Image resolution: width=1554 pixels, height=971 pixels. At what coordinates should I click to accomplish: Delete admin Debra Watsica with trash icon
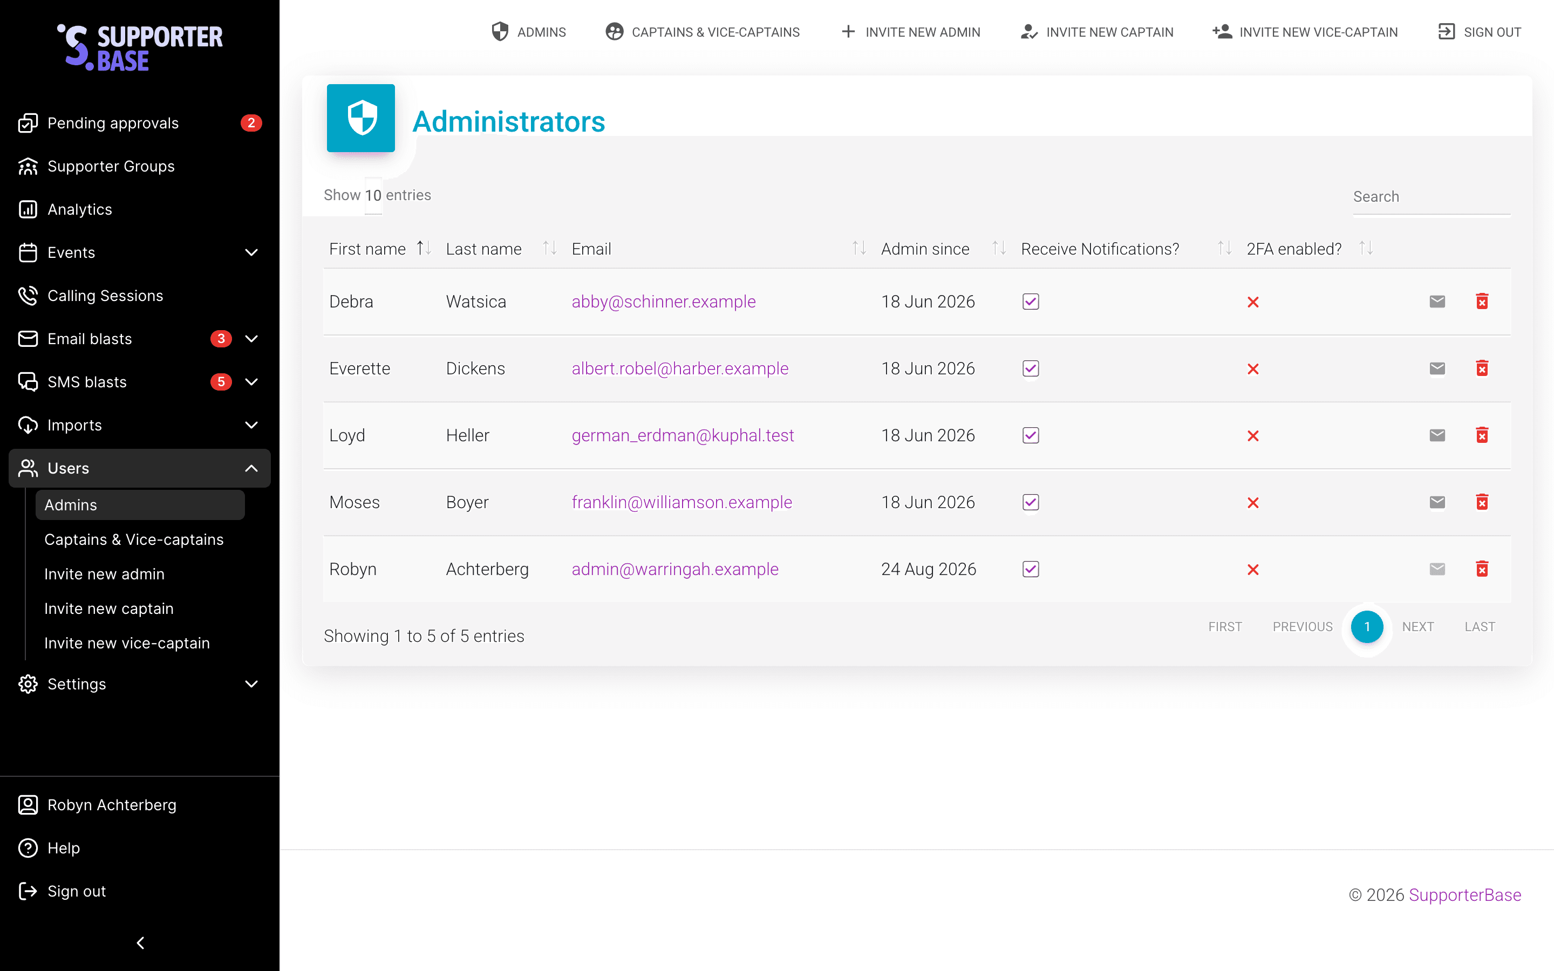[x=1482, y=301]
